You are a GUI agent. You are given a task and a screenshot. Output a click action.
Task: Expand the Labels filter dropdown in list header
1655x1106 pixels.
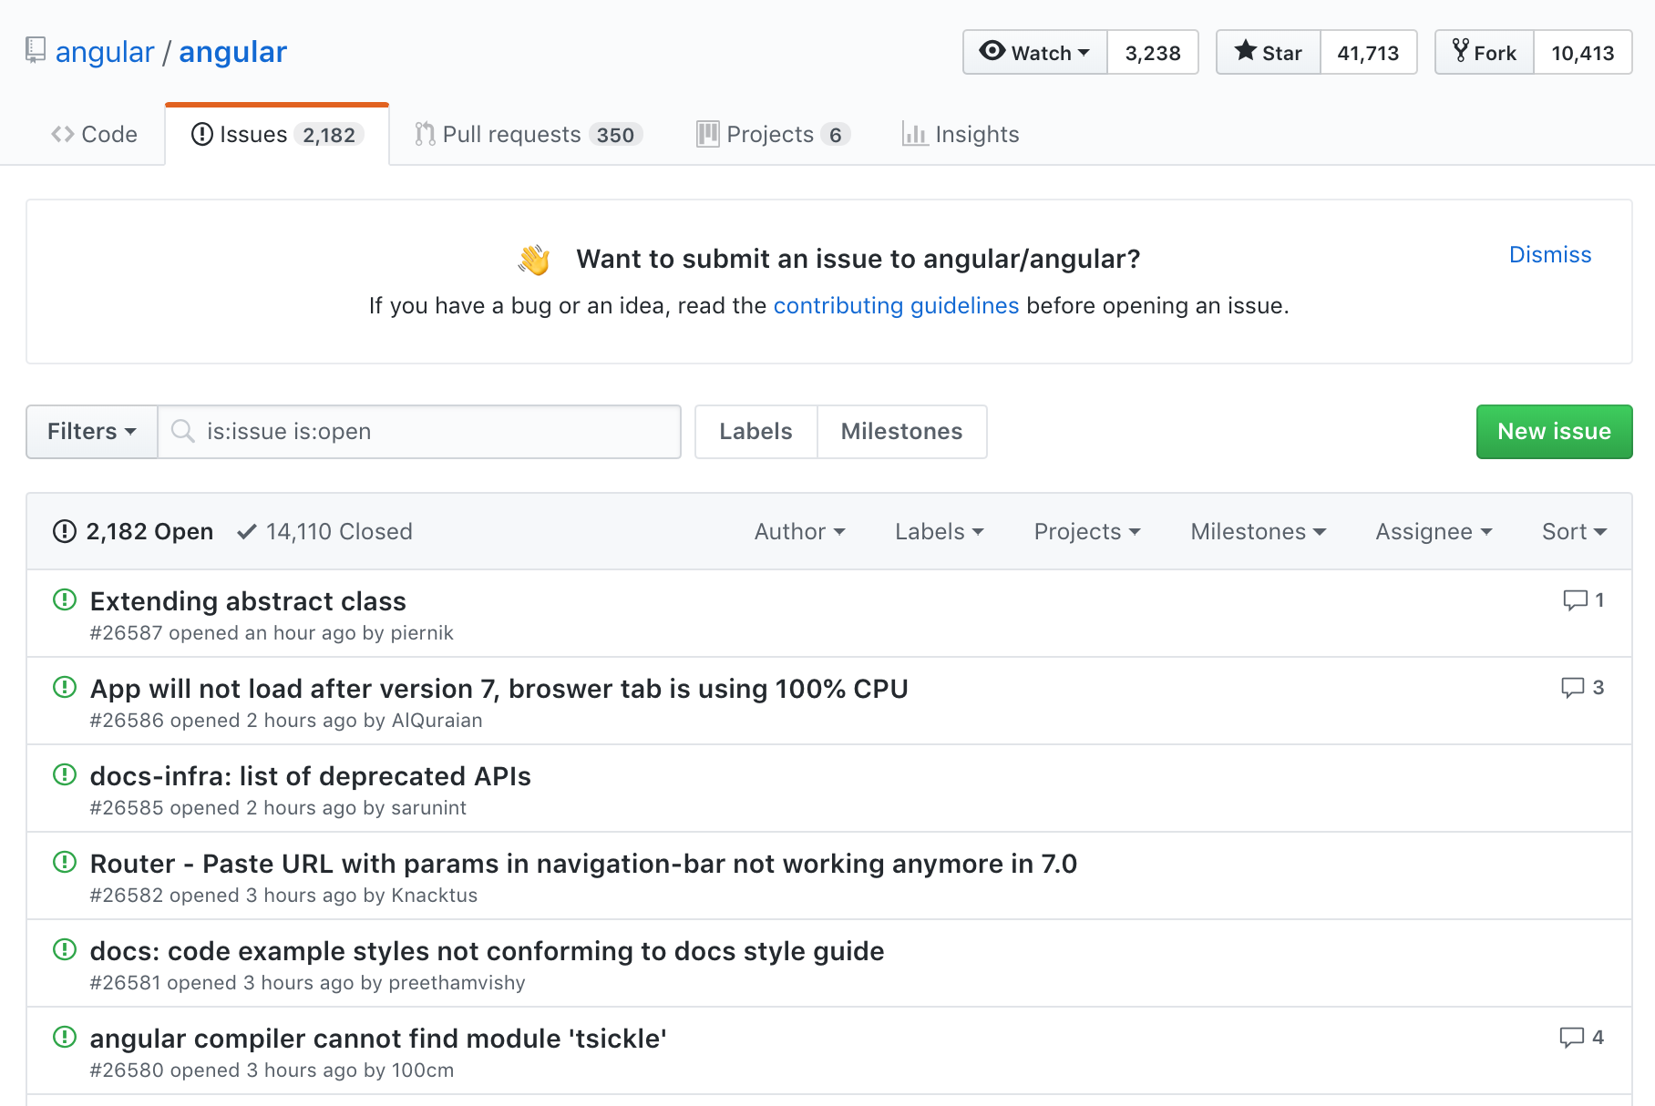(x=940, y=531)
